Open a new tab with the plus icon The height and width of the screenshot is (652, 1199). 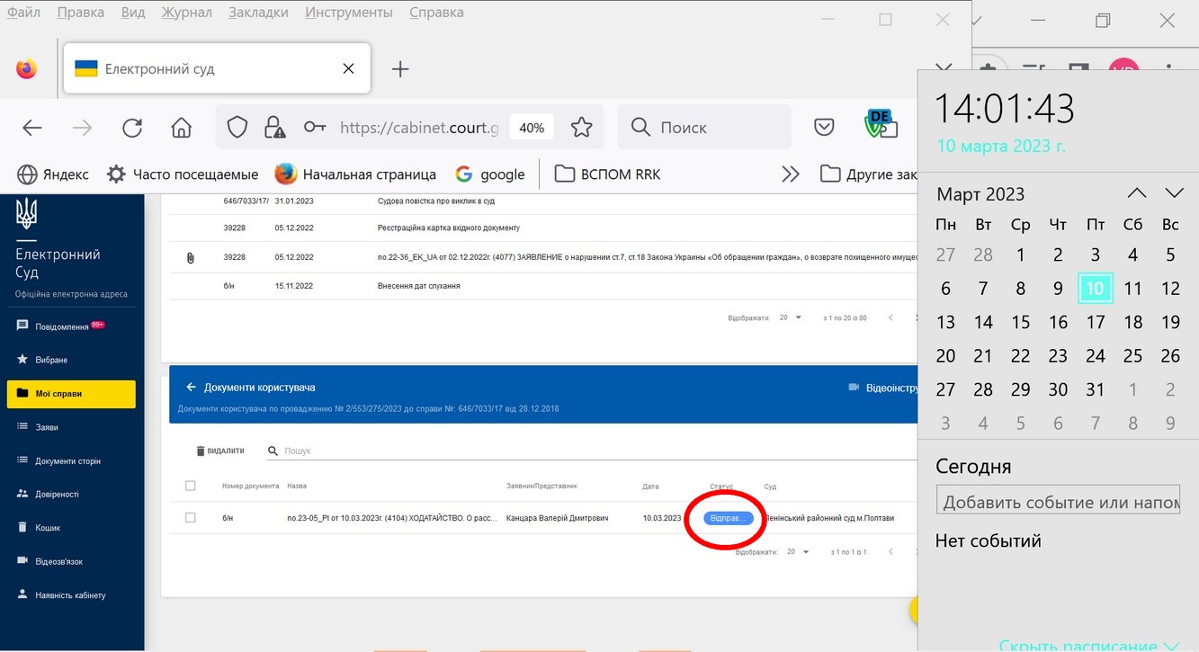pos(401,69)
